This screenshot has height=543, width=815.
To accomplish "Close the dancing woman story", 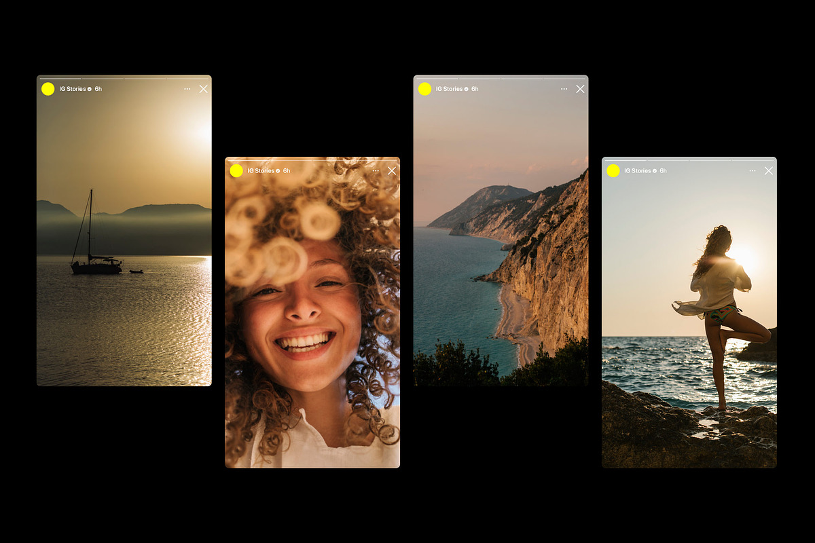I will (x=769, y=171).
